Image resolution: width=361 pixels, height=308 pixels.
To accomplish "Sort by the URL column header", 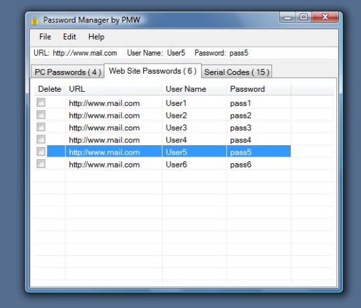I will pyautogui.click(x=114, y=89).
